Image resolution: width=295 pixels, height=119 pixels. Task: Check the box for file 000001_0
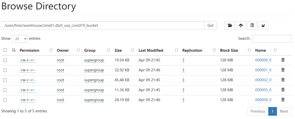[5, 70]
